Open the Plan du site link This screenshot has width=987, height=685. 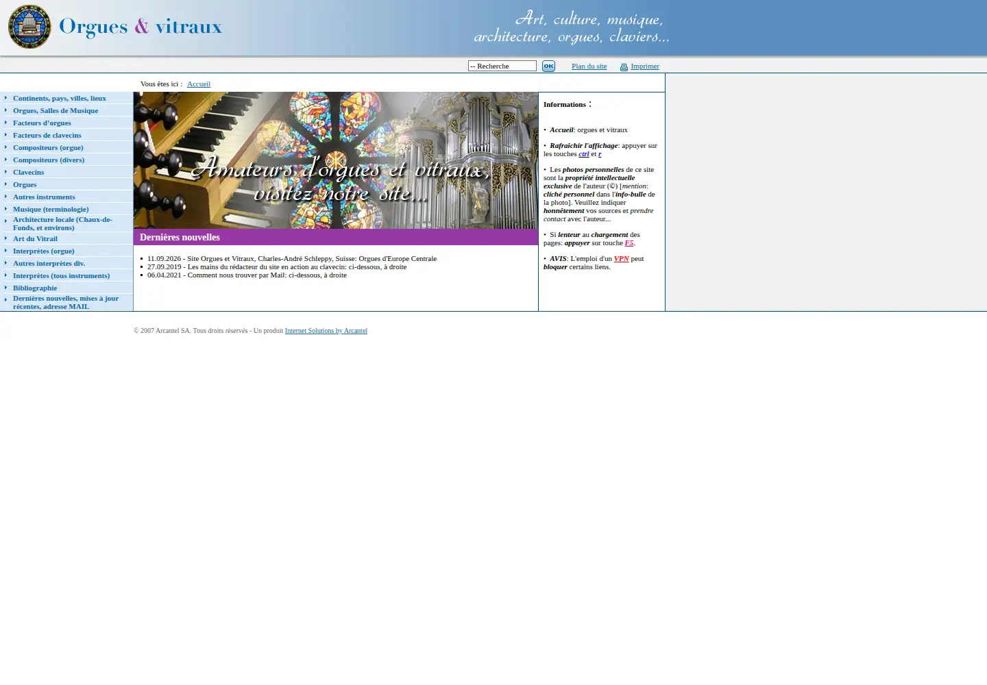click(589, 66)
